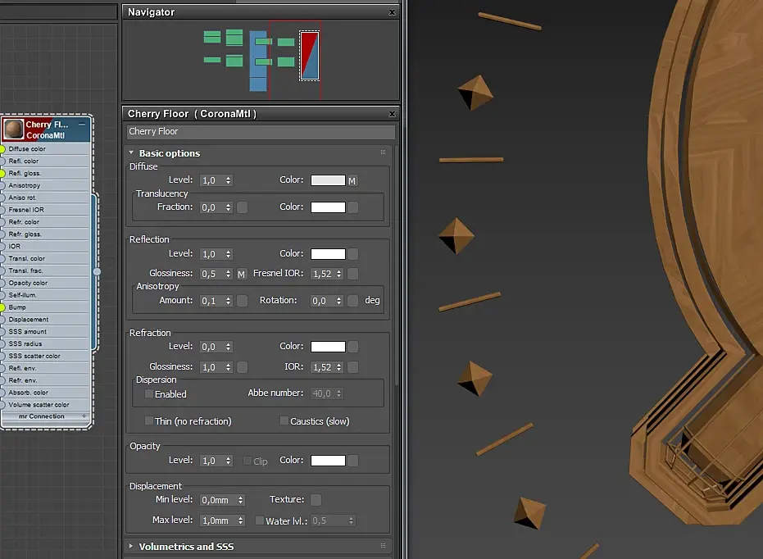Screen dimensions: 763x559
Task: Click the Diffuse Level value field
Action: click(x=212, y=180)
